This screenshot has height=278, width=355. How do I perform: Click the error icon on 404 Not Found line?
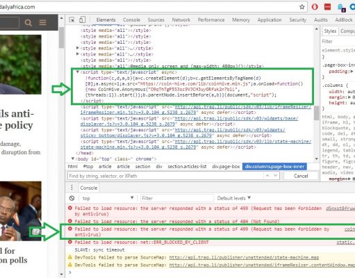(70, 221)
